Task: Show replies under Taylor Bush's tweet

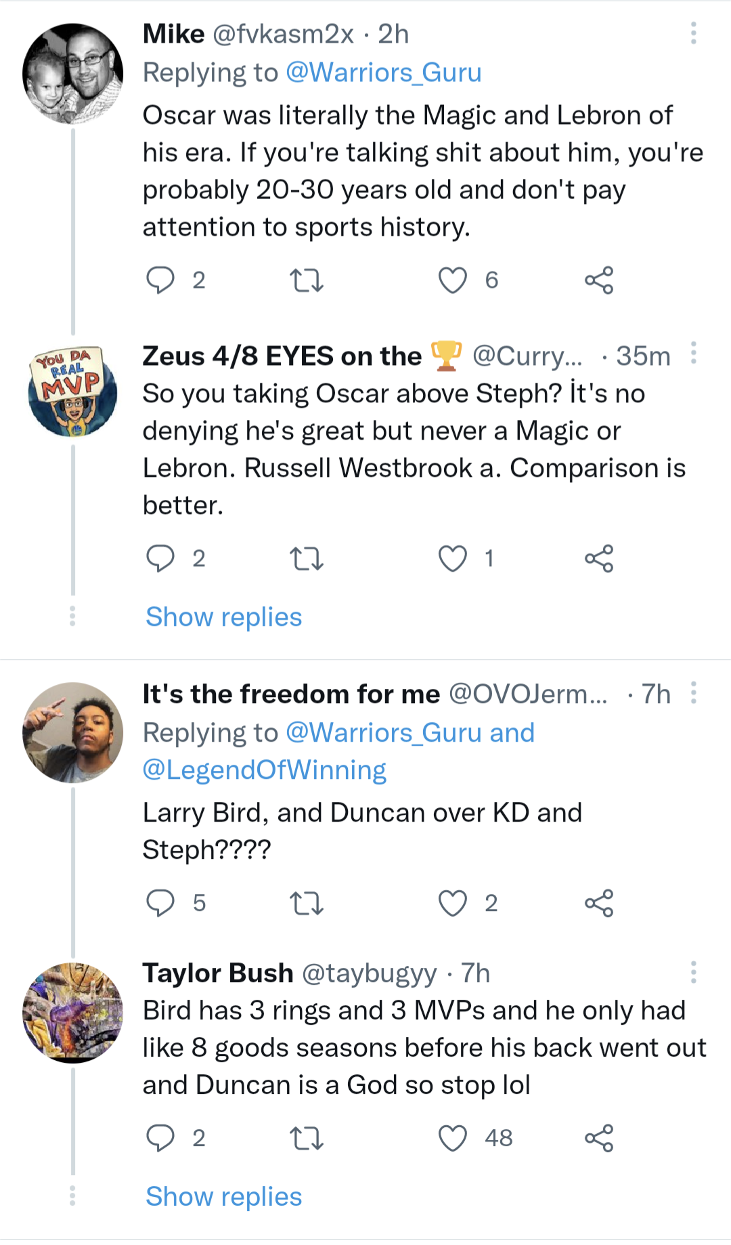Action: click(223, 1197)
